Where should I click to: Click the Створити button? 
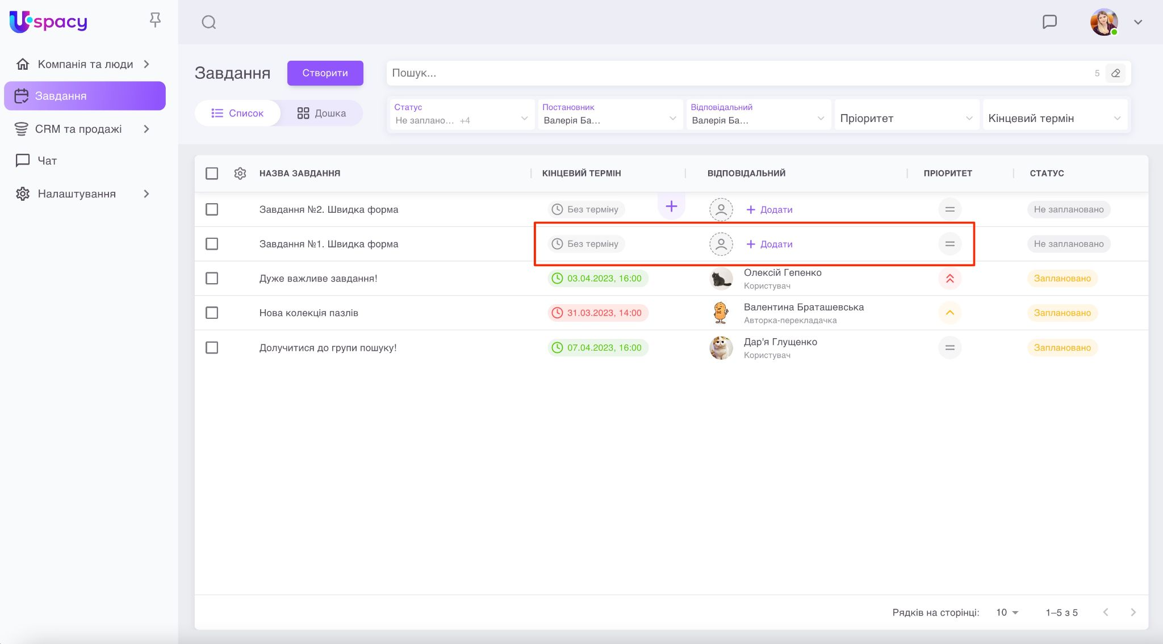pos(325,73)
